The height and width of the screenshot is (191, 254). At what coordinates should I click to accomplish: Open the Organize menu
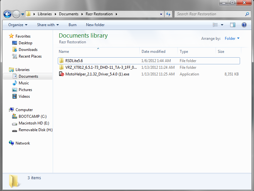(18, 25)
